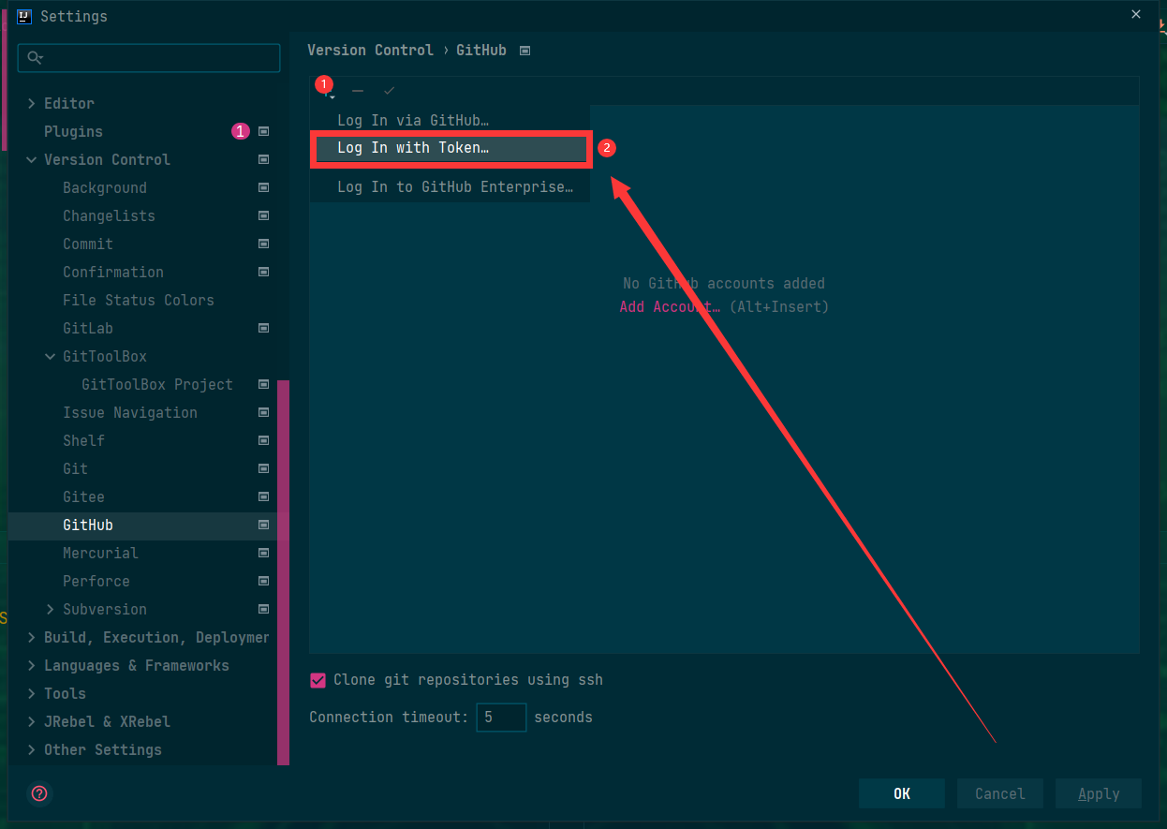Image resolution: width=1167 pixels, height=829 pixels.
Task: Select File Status Colors item
Action: click(x=139, y=300)
